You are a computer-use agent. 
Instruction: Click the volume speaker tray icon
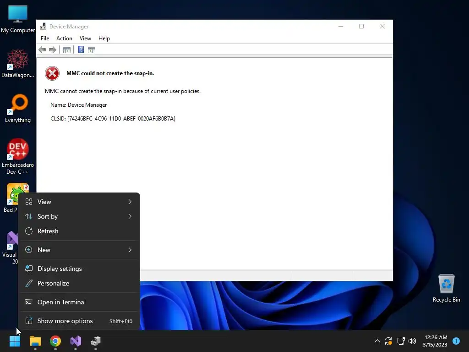[412, 341]
